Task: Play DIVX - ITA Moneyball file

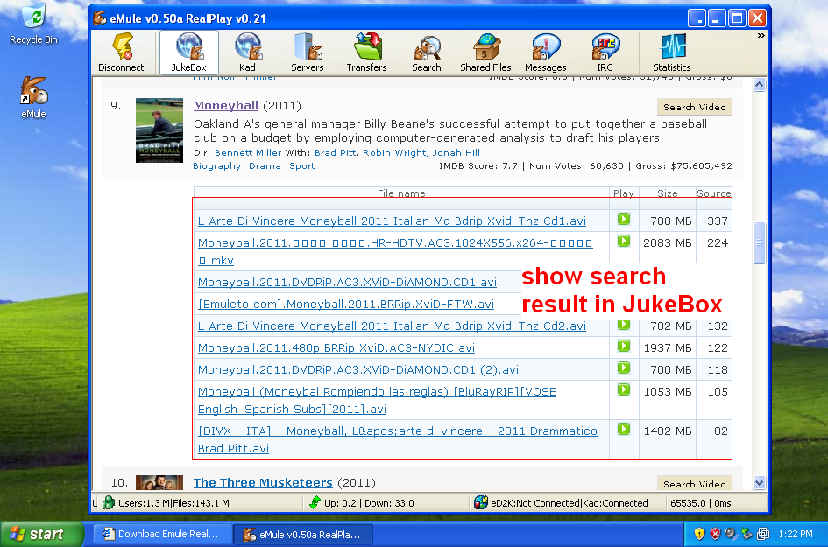Action: click(624, 429)
